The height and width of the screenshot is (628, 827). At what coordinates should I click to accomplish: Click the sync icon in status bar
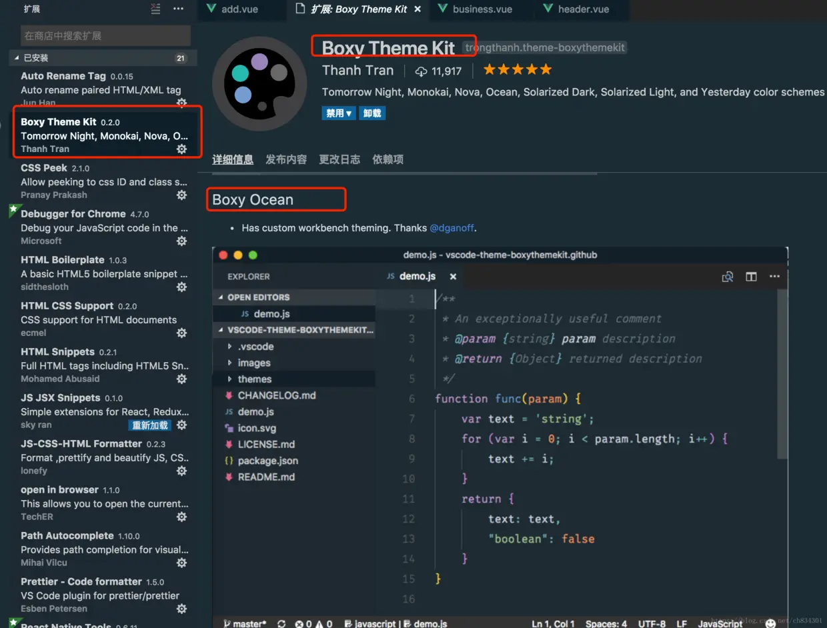click(x=281, y=624)
